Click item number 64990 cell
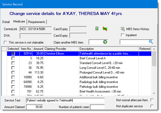Image resolution: width=161 pixels, height=113 pixels. coord(26,82)
